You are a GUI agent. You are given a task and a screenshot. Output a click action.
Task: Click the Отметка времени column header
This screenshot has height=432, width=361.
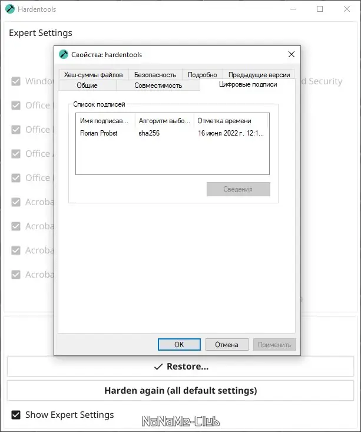(231, 121)
